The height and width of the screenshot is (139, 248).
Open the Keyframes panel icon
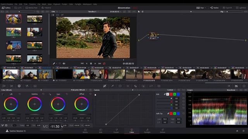tap(229, 86)
